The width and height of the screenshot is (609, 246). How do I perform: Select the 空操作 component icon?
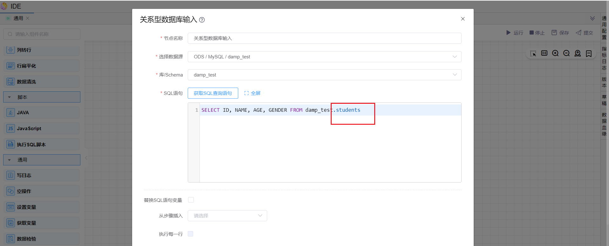10,191
